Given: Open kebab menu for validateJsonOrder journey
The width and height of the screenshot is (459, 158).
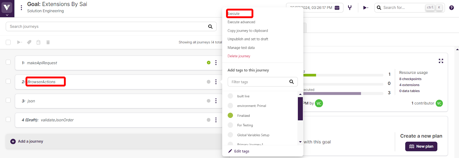Looking at the screenshot, I should tap(216, 120).
